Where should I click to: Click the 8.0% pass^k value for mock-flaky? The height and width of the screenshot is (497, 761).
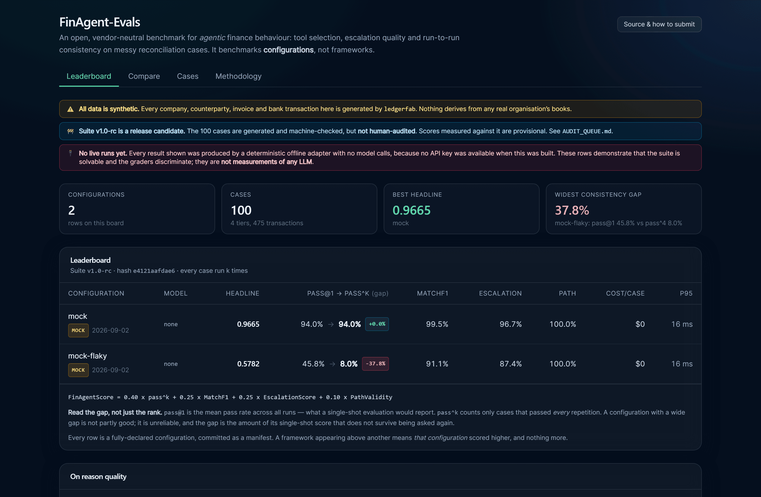(x=349, y=364)
